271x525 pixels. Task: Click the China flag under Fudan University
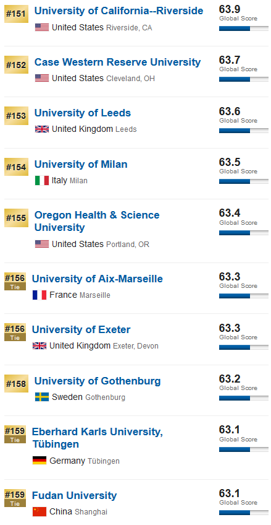[x=40, y=511]
